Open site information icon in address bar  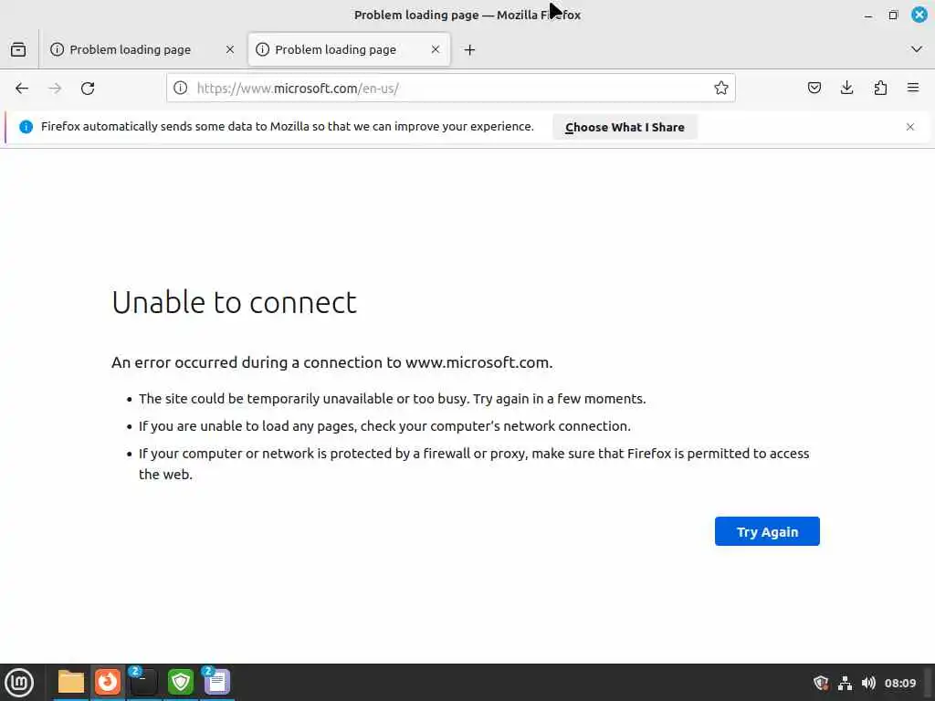click(180, 89)
